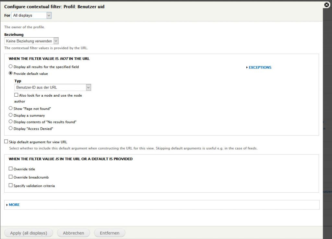The image size is (332, 239).
Task: Expand the More section
Action: (14, 205)
